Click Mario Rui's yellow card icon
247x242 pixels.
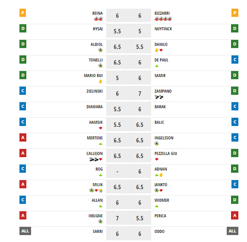[101, 81]
